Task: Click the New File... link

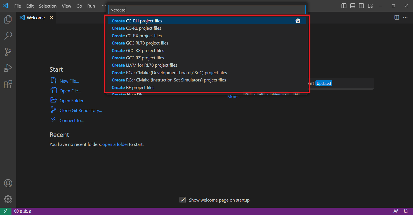Action: pyautogui.click(x=69, y=81)
